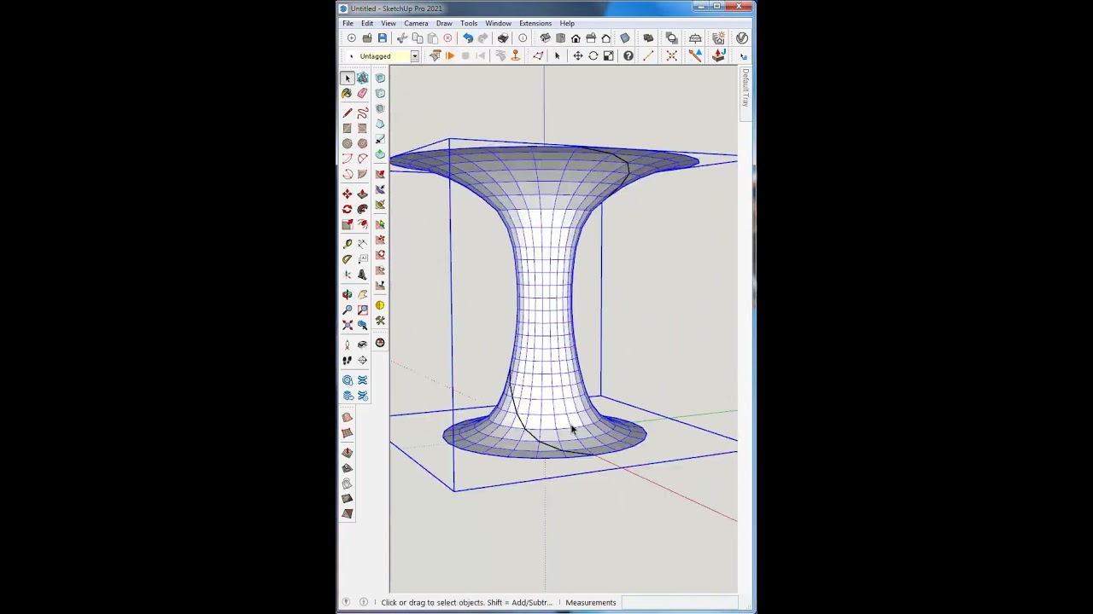This screenshot has height=614, width=1093.
Task: Click the question mark help icon
Action: [x=628, y=56]
